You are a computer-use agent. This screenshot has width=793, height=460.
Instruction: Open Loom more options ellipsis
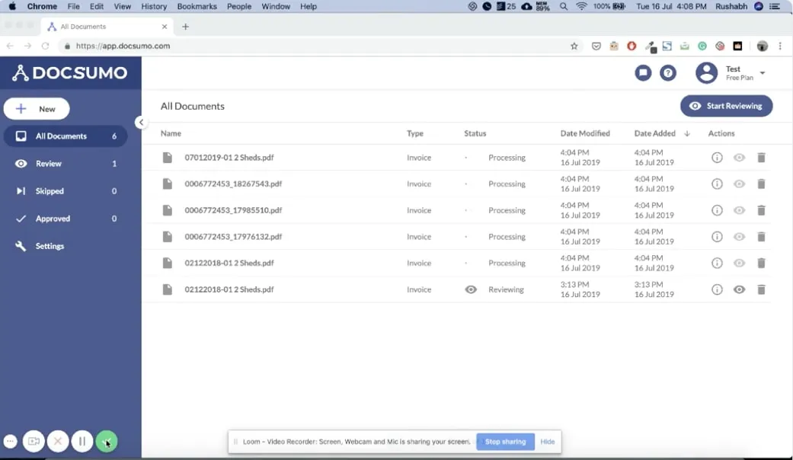(10, 441)
